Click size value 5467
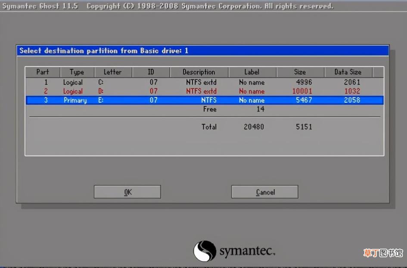 pyautogui.click(x=304, y=100)
